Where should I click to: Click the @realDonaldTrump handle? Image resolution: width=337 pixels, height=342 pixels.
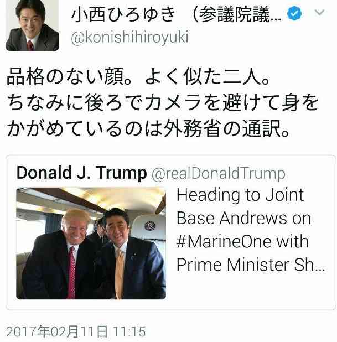[x=219, y=174]
